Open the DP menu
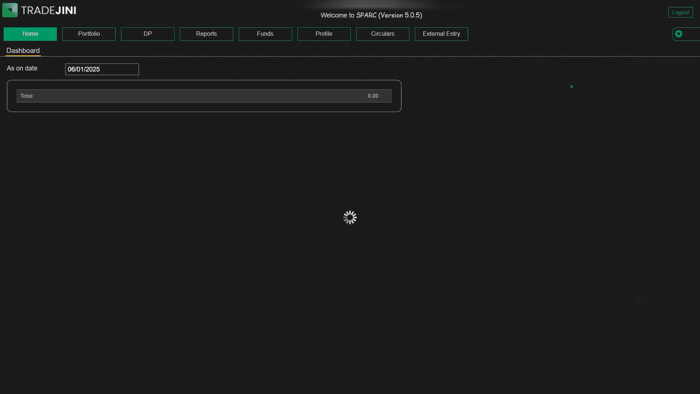Image resolution: width=700 pixels, height=394 pixels. (148, 34)
